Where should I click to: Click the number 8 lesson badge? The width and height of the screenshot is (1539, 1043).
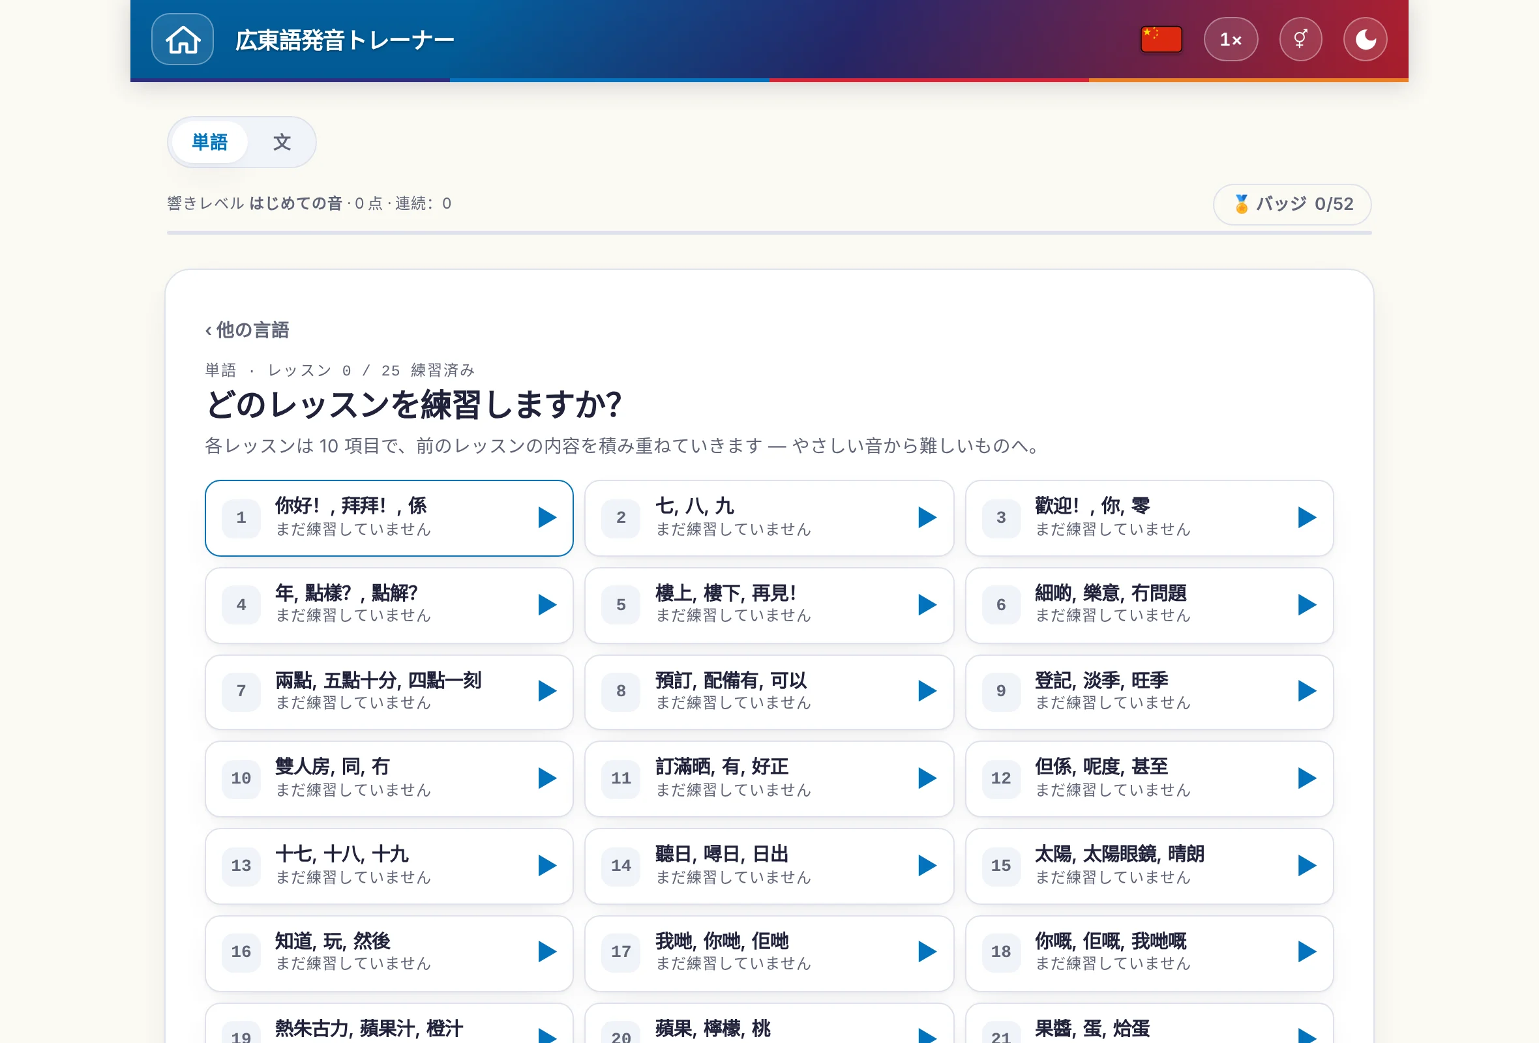621,691
